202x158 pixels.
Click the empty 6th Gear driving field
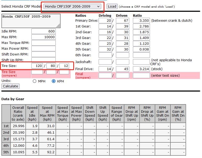click(105, 55)
